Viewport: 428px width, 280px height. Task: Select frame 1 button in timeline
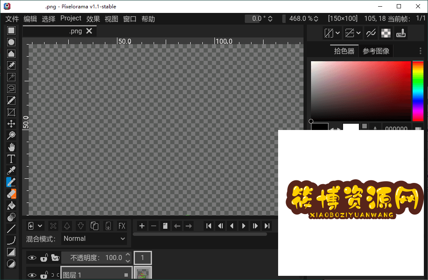142,257
